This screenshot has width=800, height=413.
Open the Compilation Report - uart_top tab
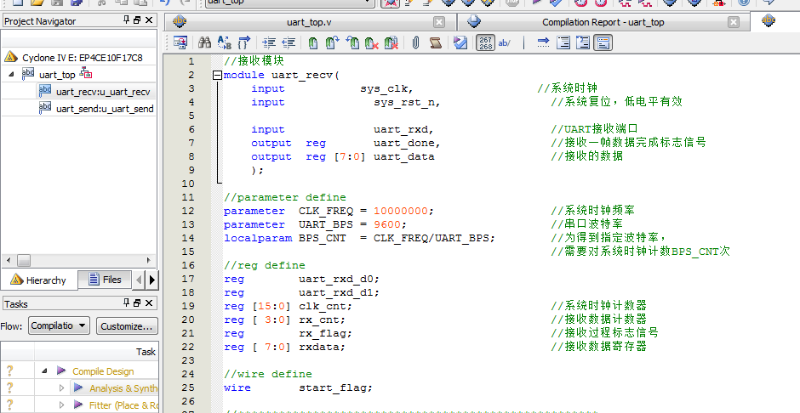pos(603,22)
